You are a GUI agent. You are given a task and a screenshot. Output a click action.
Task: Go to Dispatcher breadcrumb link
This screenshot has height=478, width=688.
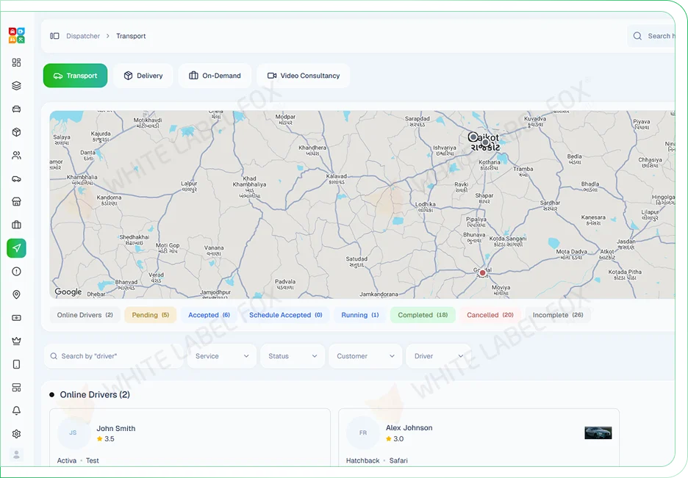[83, 36]
